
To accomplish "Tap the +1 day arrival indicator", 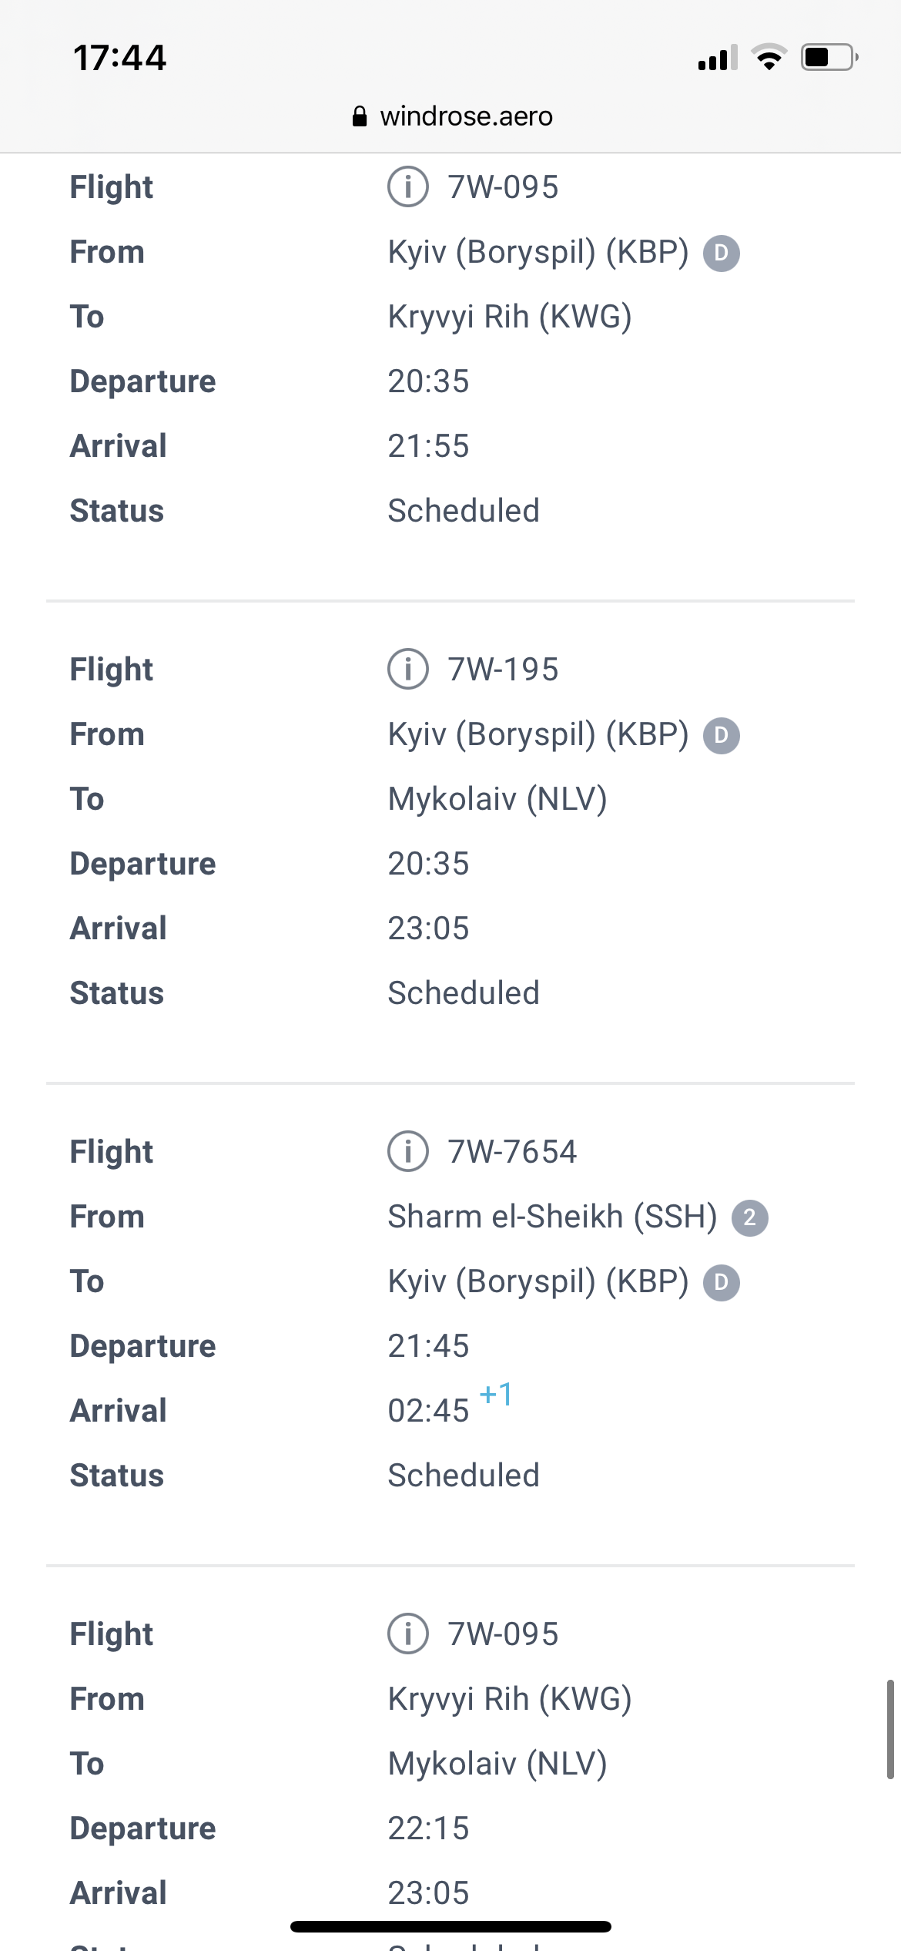I will tap(496, 1394).
